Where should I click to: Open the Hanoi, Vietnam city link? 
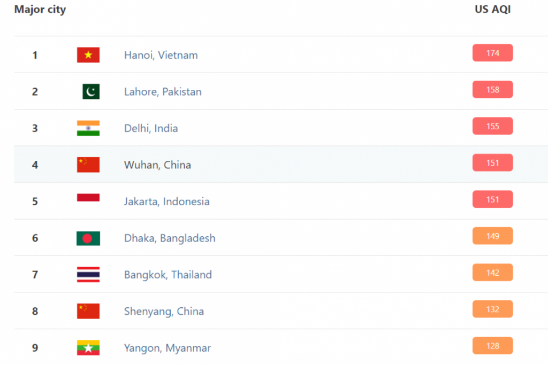pos(161,55)
